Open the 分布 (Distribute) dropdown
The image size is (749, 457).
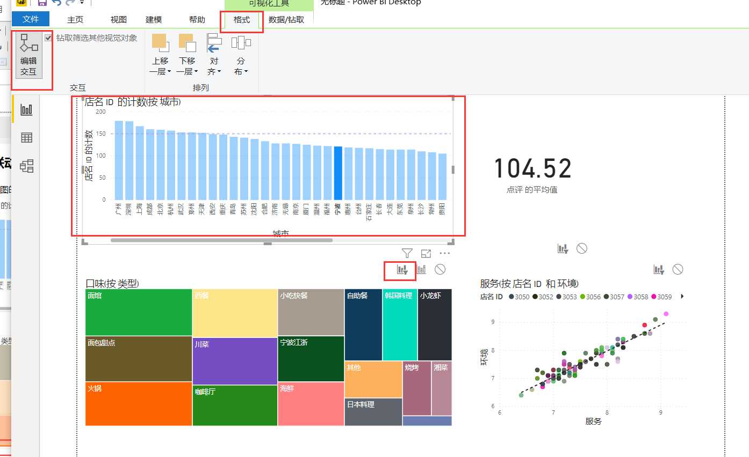[x=241, y=55]
